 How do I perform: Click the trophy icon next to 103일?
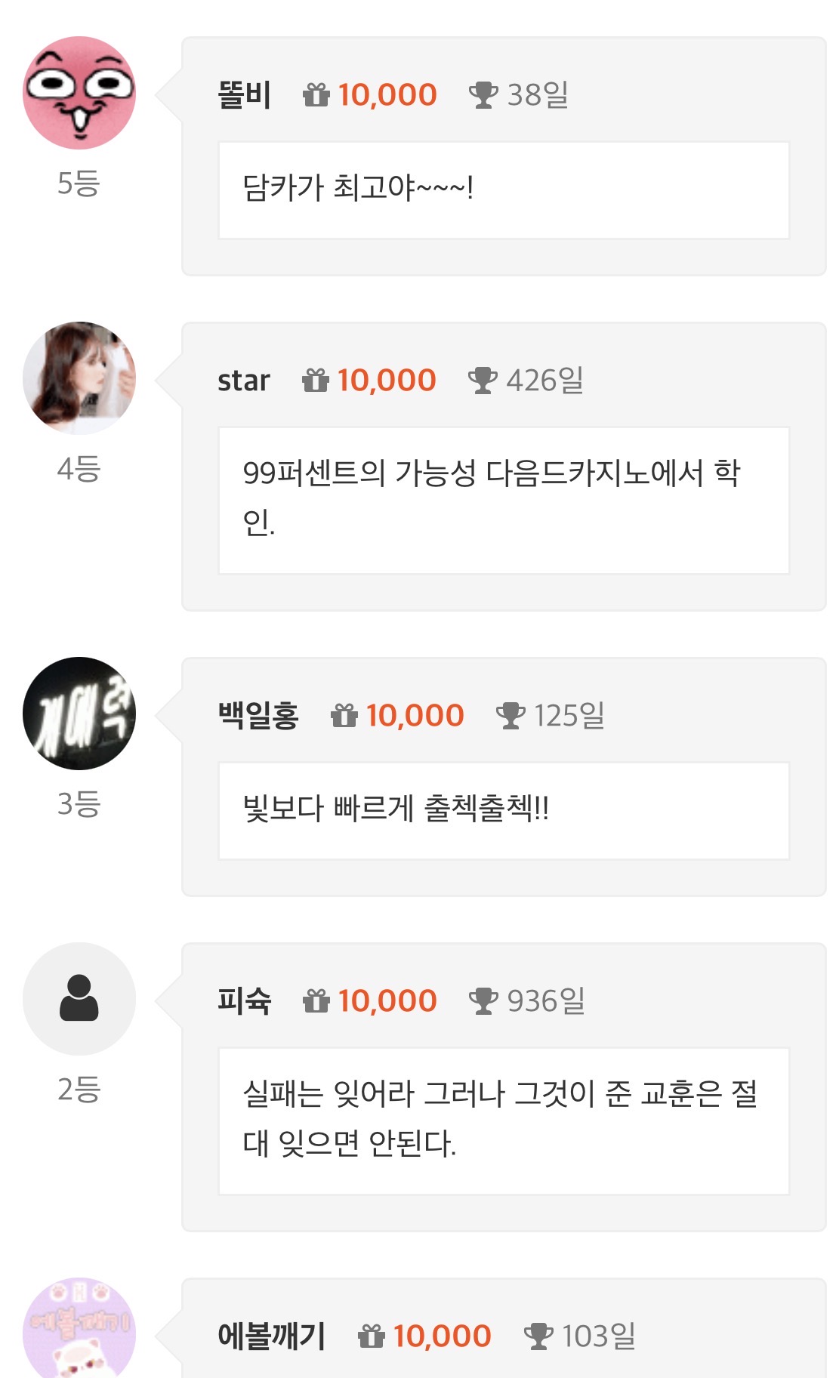coord(538,1336)
